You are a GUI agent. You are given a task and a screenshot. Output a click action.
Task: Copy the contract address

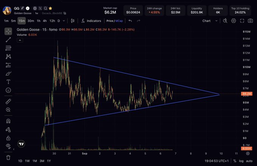click(65, 13)
